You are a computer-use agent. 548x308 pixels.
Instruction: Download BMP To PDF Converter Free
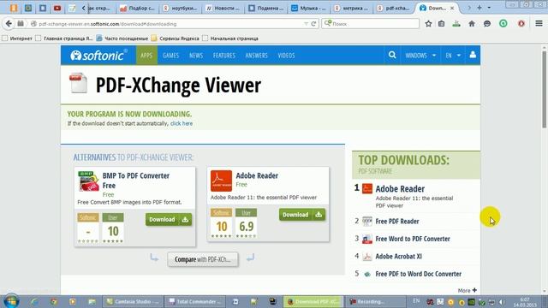tap(169, 219)
